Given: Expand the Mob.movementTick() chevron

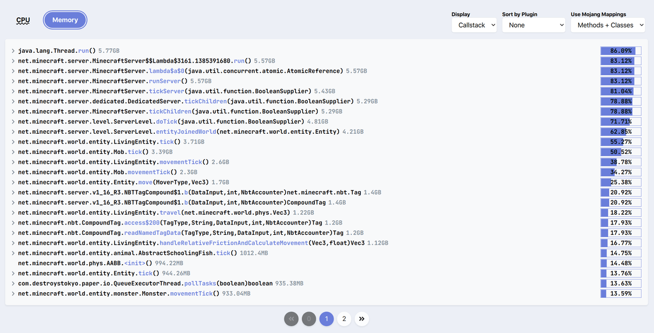Looking at the screenshot, I should click(13, 172).
